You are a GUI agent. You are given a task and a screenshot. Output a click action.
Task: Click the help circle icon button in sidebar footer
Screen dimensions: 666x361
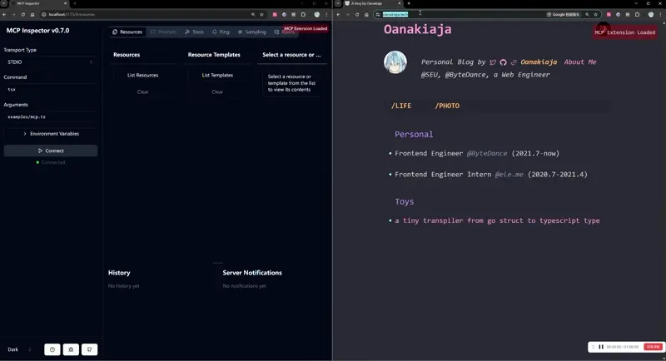click(52, 349)
